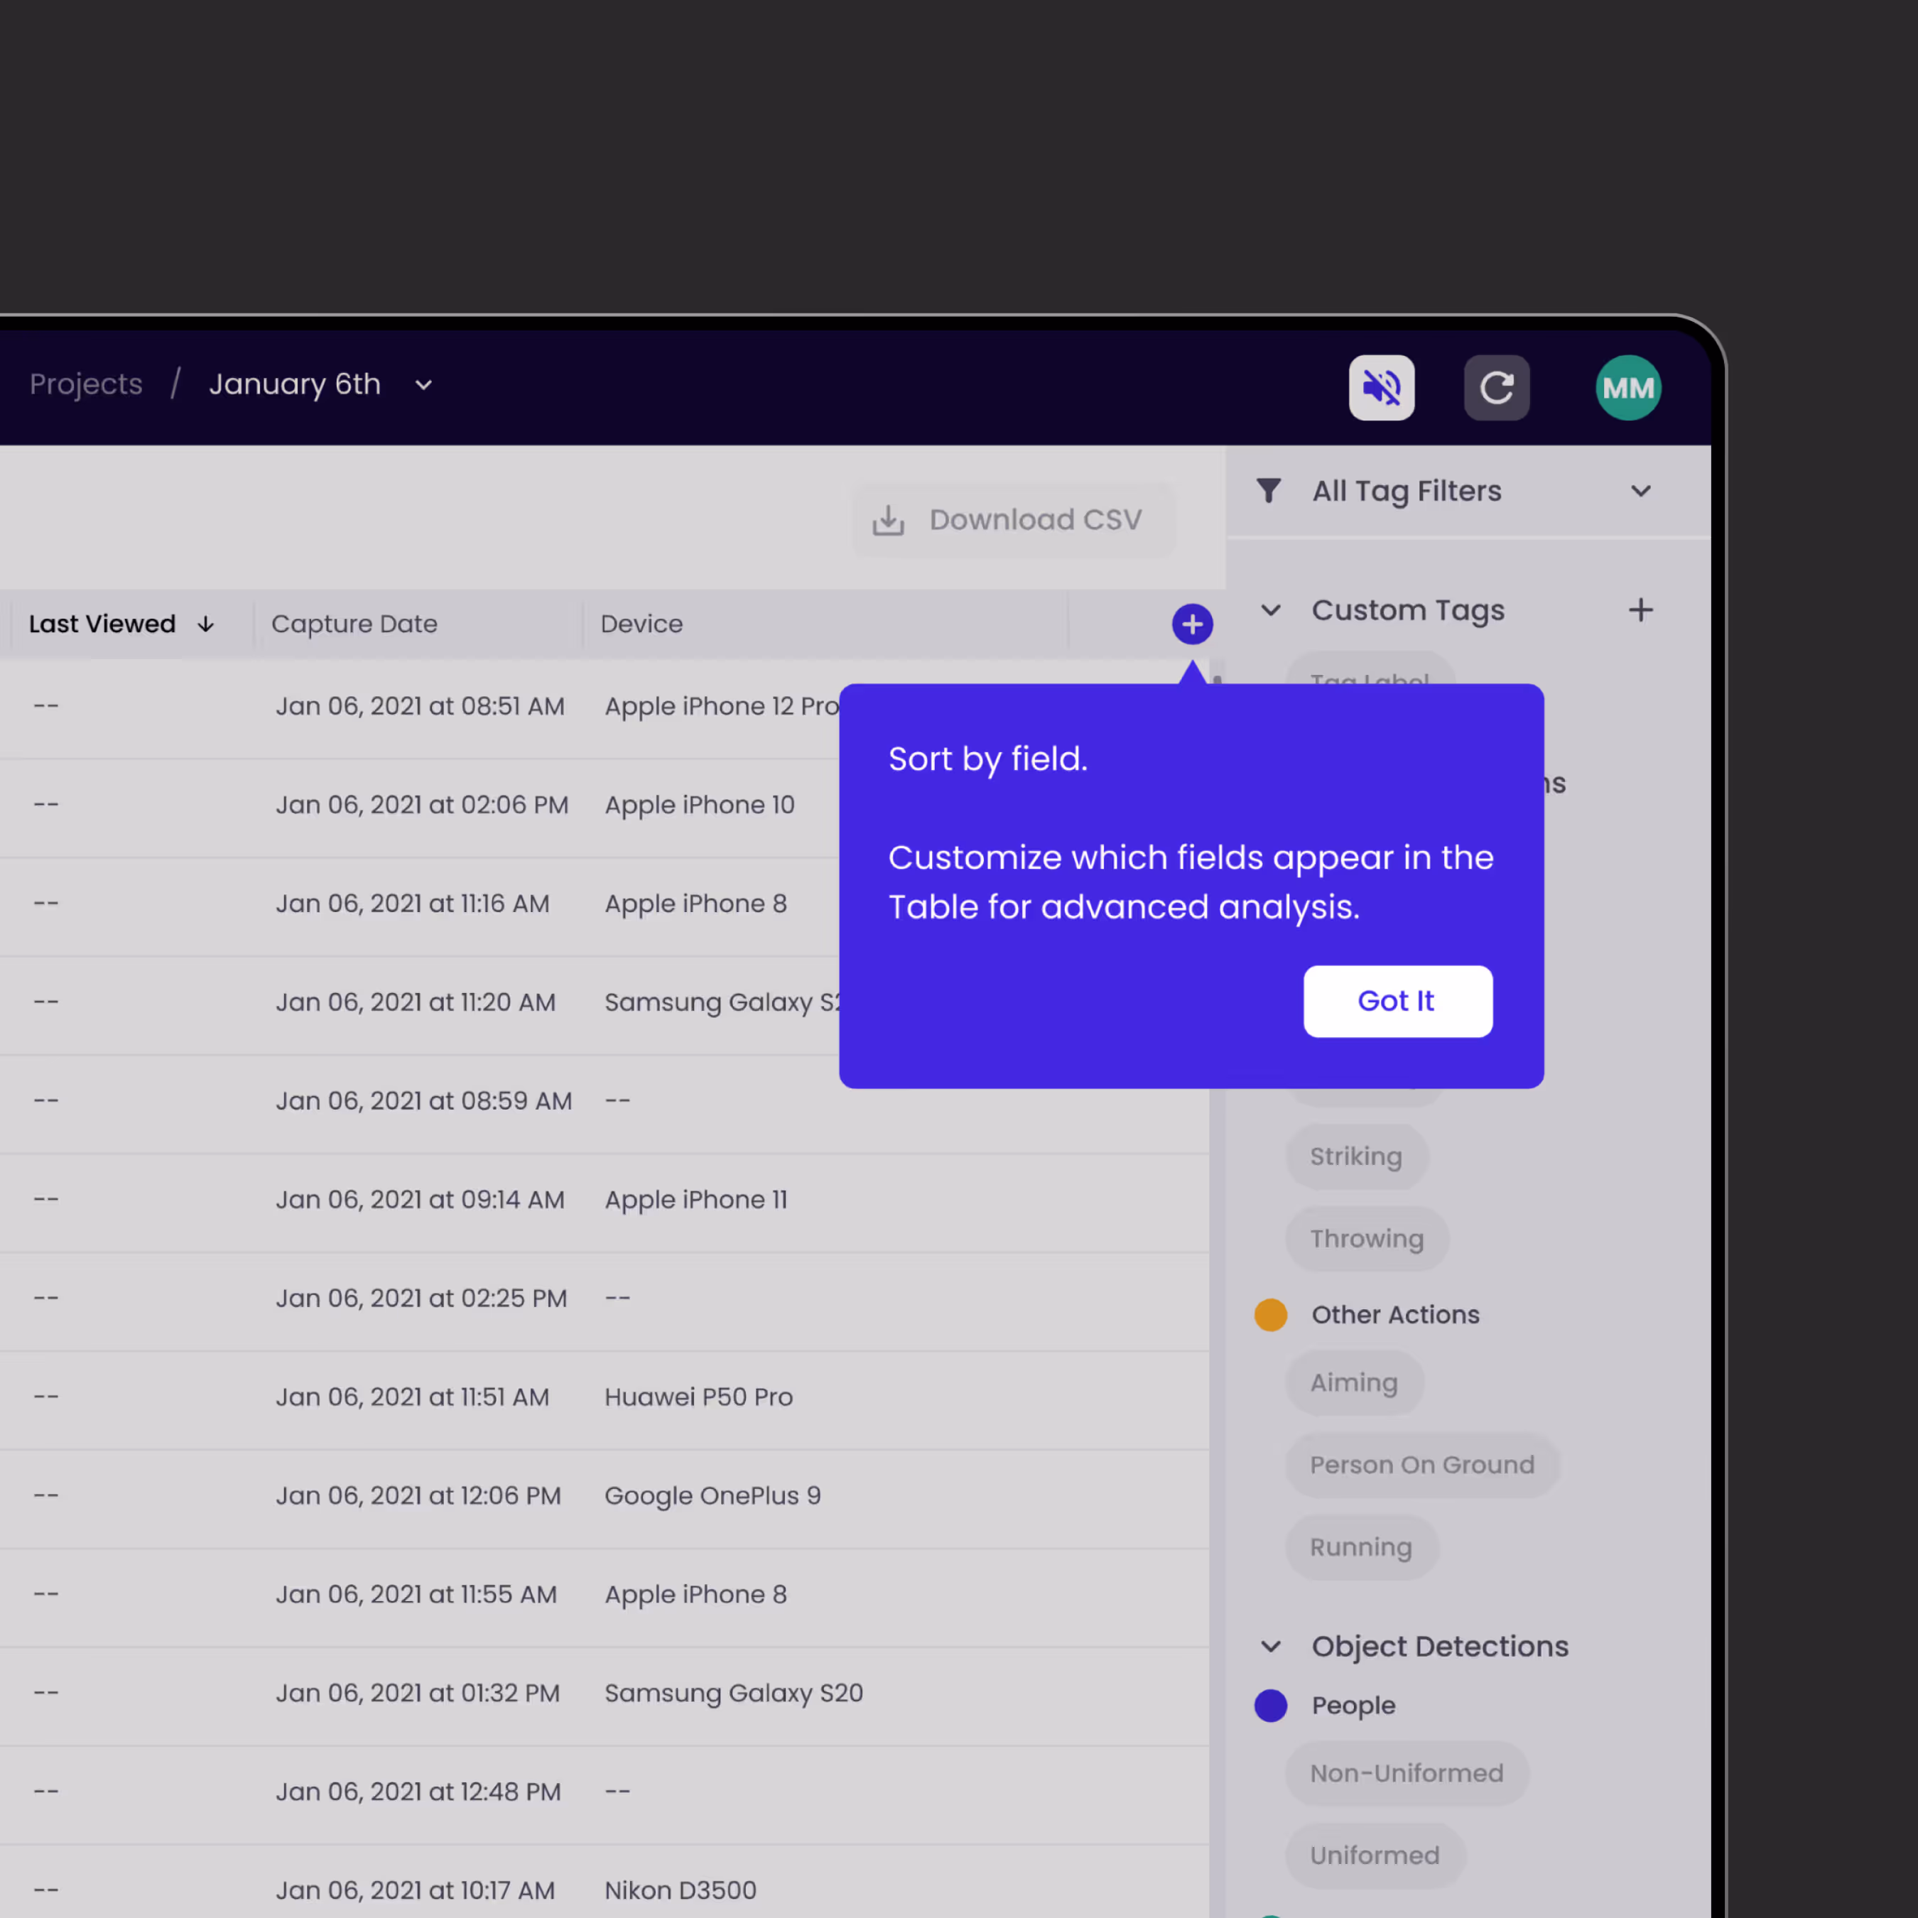Screen dimensions: 1918x1918
Task: Click Jan 06, 2021 at 11:20 AM cell
Action: tap(416, 1002)
